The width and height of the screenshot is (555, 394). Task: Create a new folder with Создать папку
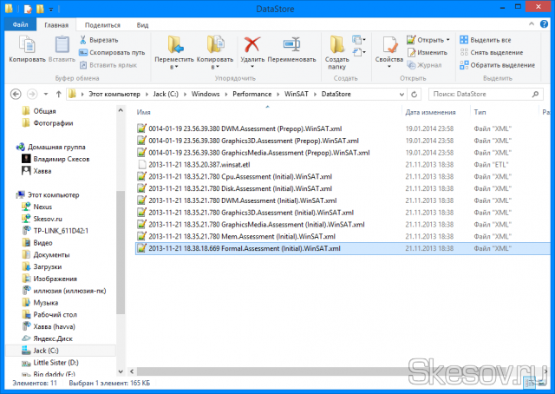pyautogui.click(x=336, y=47)
